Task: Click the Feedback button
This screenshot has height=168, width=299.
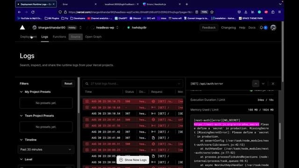Action: pyautogui.click(x=209, y=28)
